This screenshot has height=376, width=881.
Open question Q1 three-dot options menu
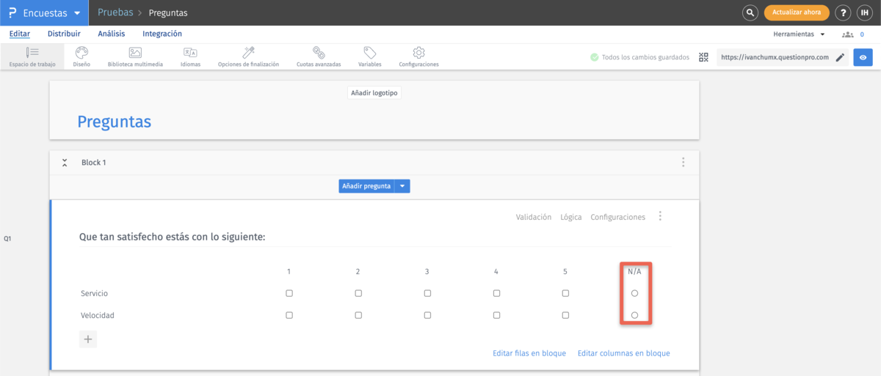click(x=660, y=216)
